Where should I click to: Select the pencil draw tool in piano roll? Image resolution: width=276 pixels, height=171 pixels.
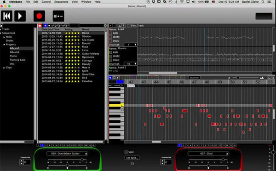[x=118, y=78]
